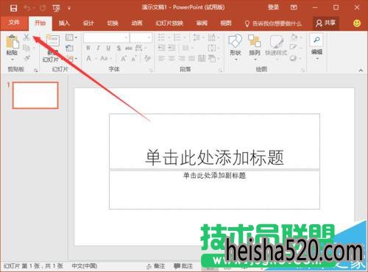Image resolution: width=368 pixels, height=272 pixels.
Task: Switch to the 插入 tab
Action: tap(64, 24)
